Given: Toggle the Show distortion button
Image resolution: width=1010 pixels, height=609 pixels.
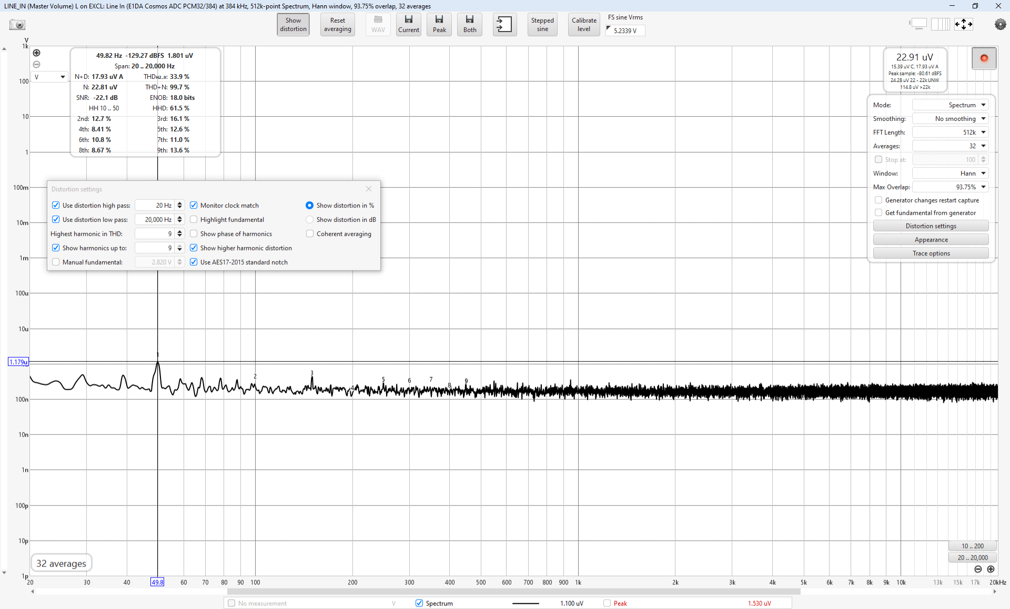Looking at the screenshot, I should click(x=293, y=25).
